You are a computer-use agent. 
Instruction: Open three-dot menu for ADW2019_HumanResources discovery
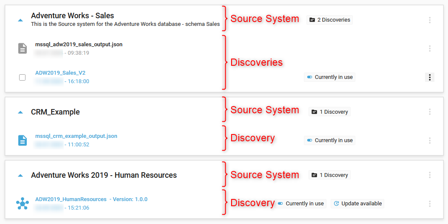pyautogui.click(x=430, y=204)
